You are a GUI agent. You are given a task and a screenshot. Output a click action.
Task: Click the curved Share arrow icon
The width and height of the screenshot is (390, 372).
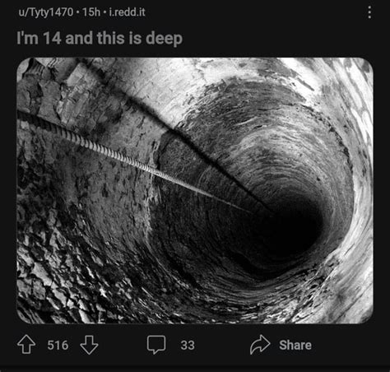click(260, 345)
